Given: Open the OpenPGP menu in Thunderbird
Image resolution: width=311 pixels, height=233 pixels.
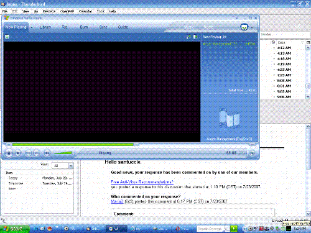Looking at the screenshot, I should click(67, 11).
